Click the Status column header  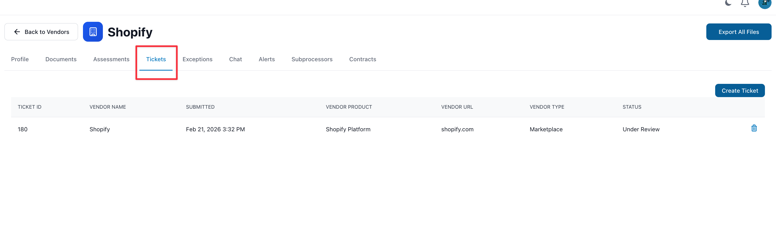click(632, 107)
